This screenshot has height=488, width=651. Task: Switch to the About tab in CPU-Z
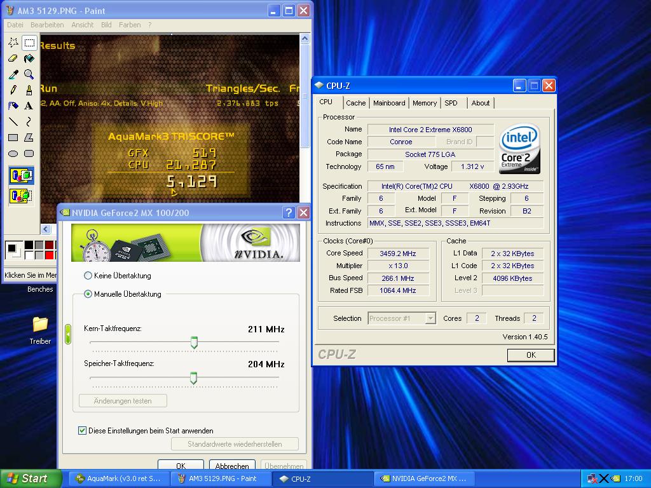click(x=481, y=103)
